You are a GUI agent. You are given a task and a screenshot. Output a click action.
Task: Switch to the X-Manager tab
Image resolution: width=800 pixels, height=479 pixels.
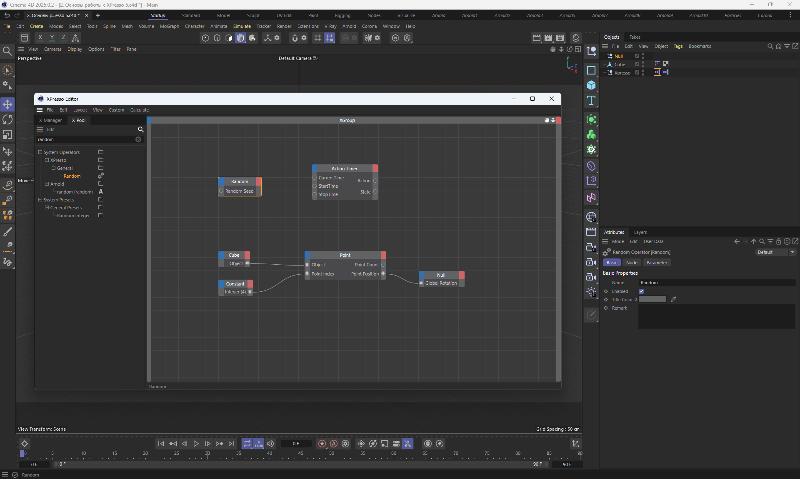pos(50,120)
